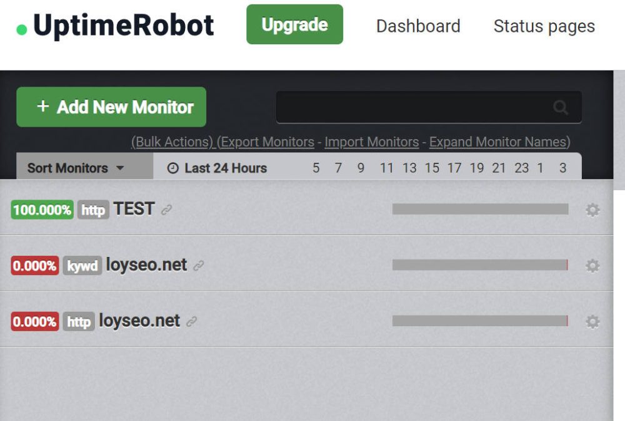Click Last 24 Hours label

point(226,168)
